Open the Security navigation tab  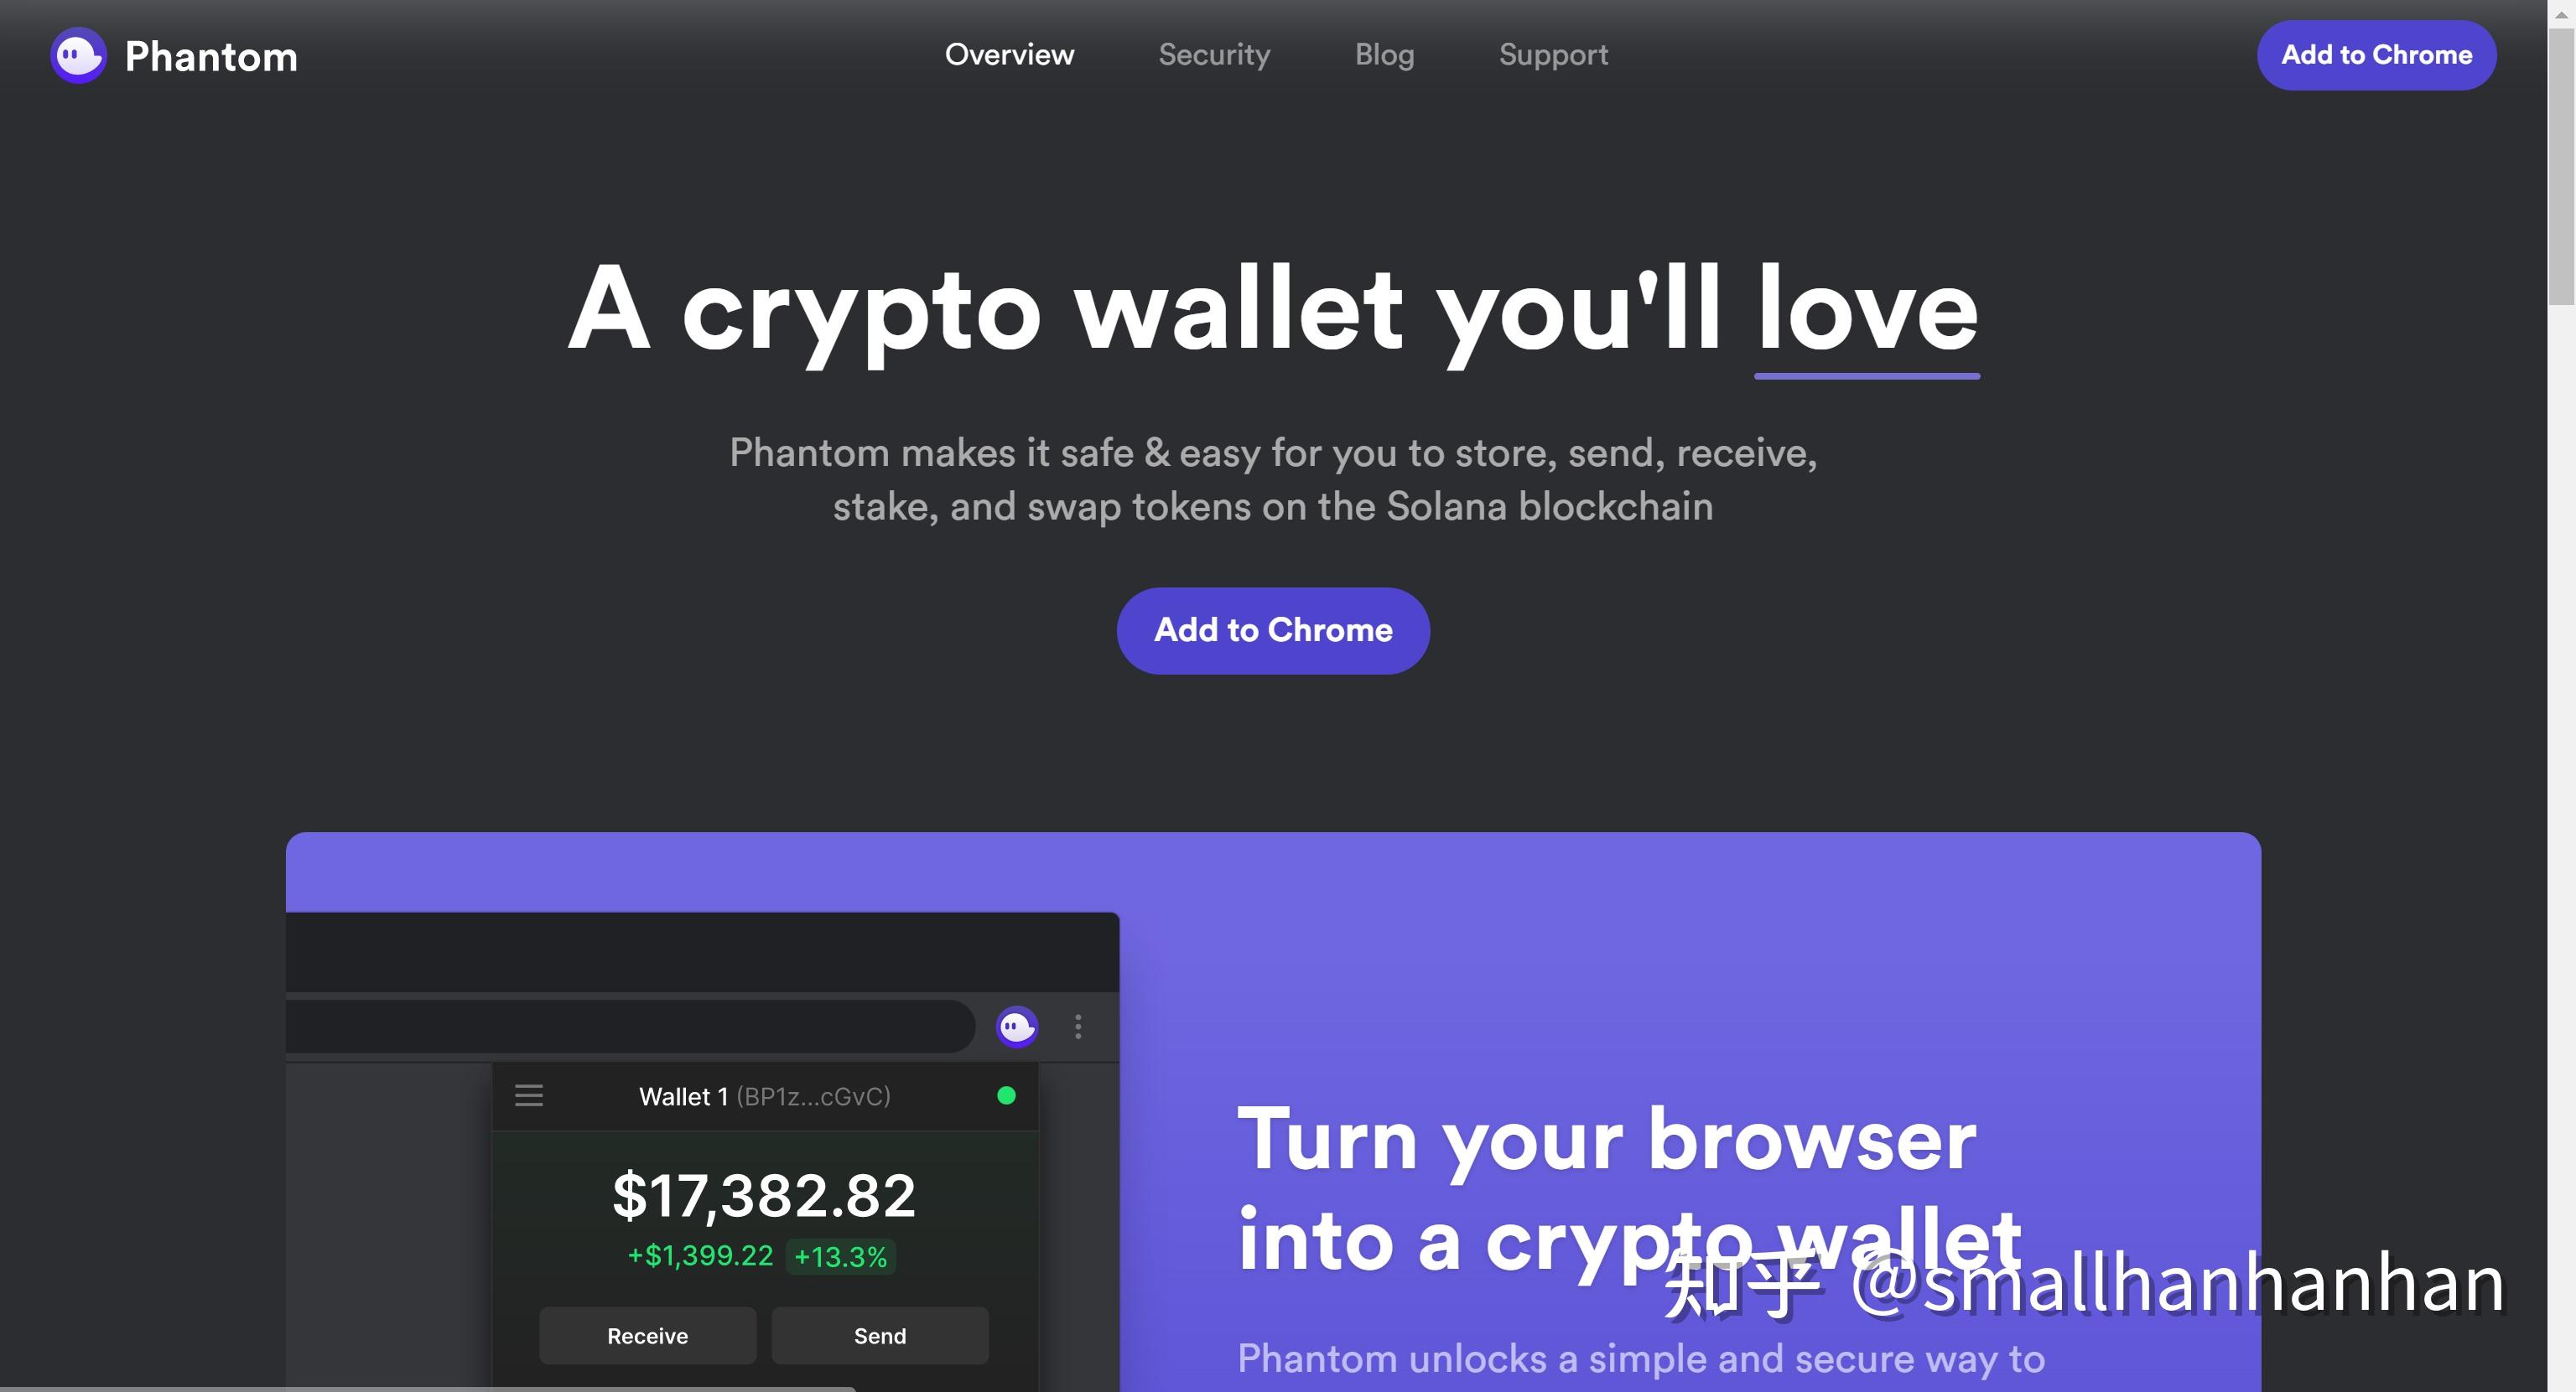[1213, 54]
